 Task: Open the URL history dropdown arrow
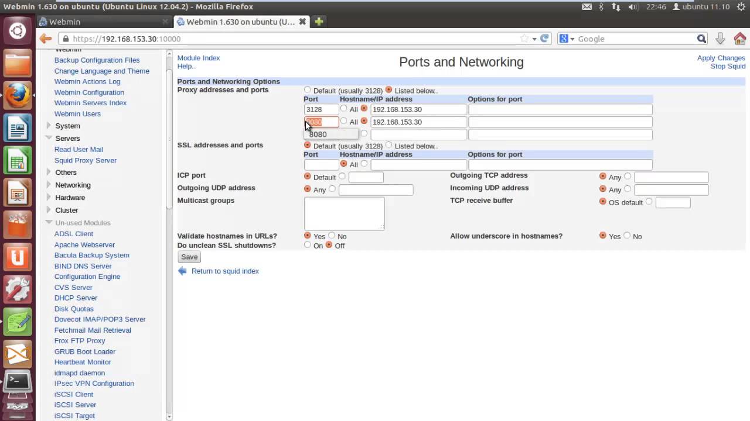(534, 39)
